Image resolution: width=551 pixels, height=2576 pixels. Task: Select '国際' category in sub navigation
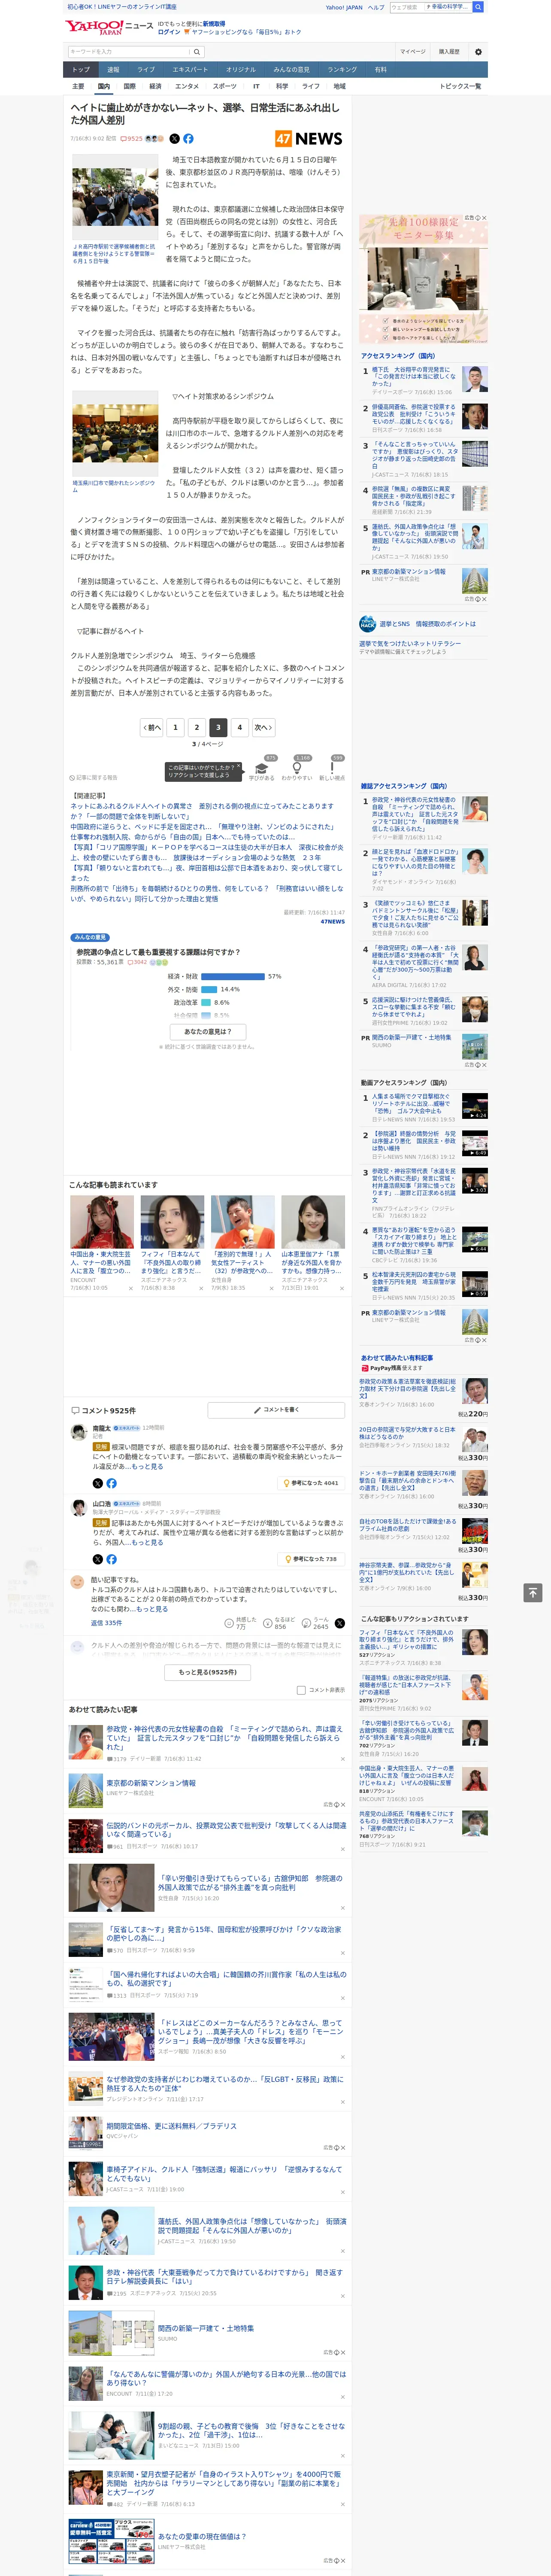click(x=129, y=86)
